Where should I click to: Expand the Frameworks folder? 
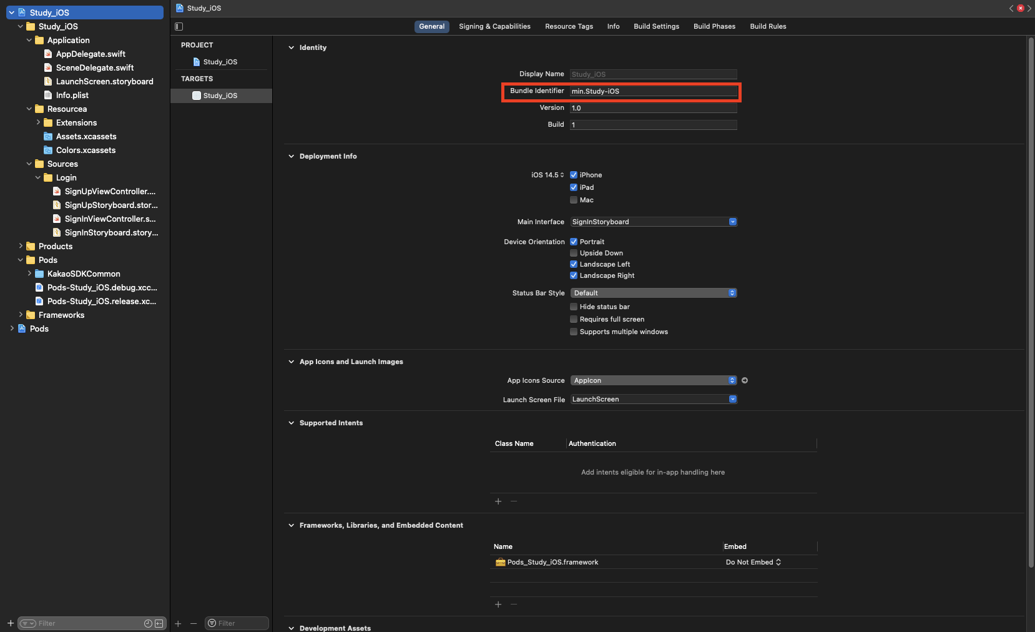[21, 315]
